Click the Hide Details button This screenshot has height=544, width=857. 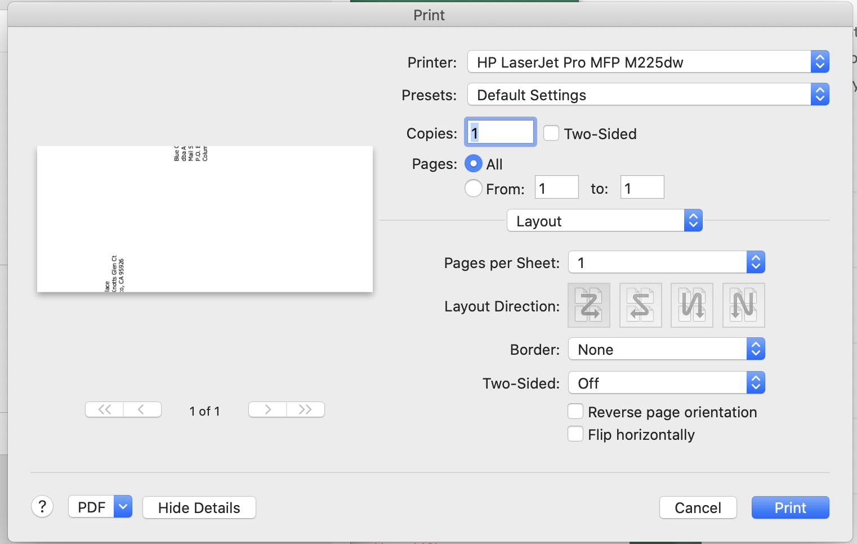click(199, 507)
